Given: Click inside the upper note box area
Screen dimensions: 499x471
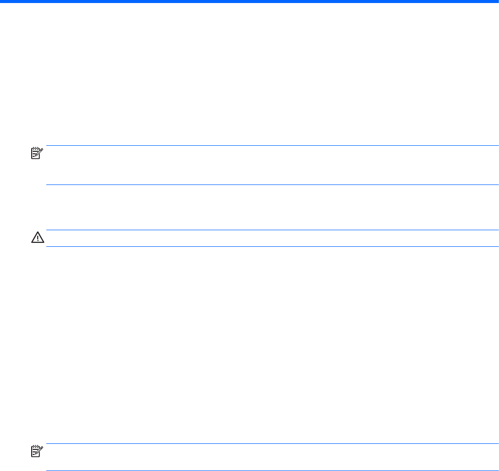Looking at the screenshot, I should 273,165.
